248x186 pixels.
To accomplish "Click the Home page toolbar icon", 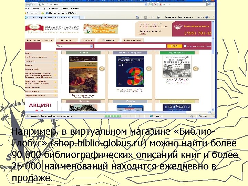I will [137, 17].
